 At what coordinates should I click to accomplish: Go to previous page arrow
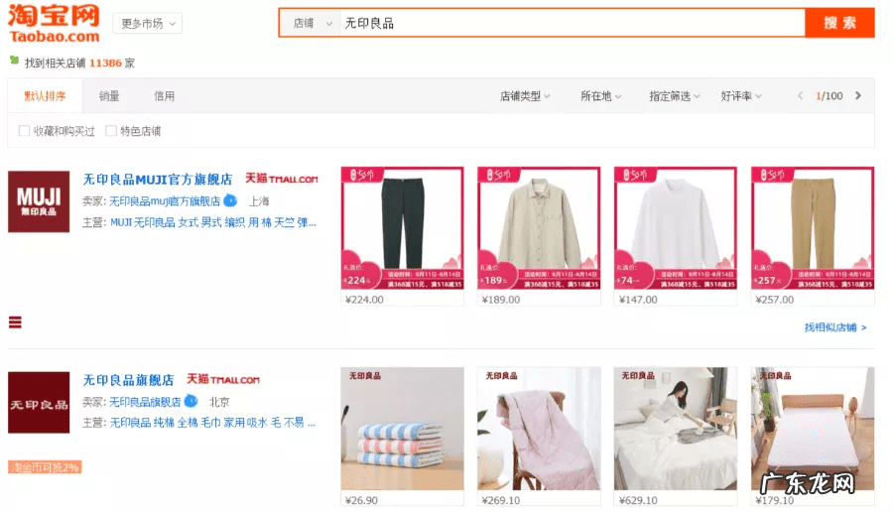pos(800,95)
